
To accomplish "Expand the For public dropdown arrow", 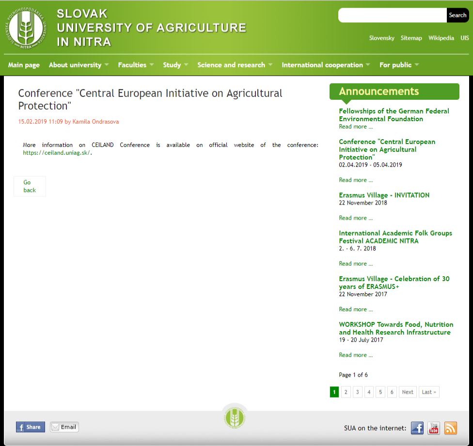I will click(x=417, y=64).
